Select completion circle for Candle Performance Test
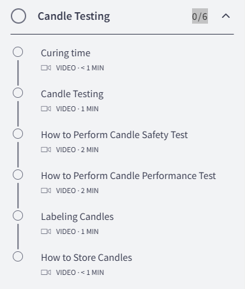Viewport: 245px width, 289px height. [18, 175]
